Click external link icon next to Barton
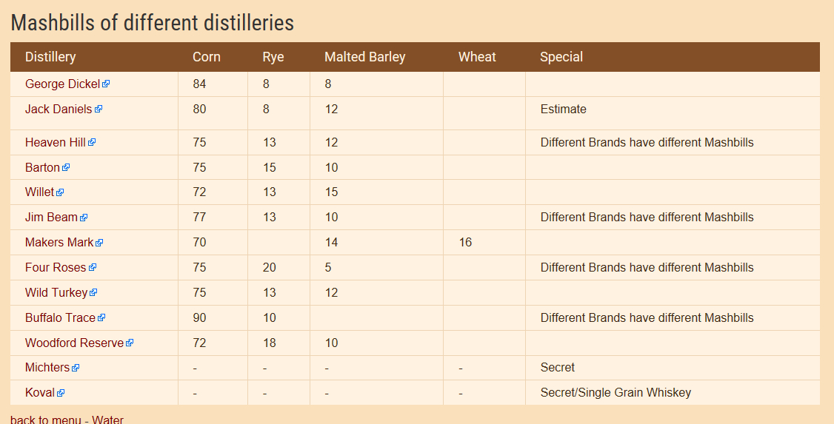 coord(66,167)
